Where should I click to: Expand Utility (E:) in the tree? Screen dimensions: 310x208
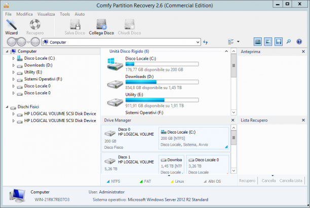coord(14,72)
